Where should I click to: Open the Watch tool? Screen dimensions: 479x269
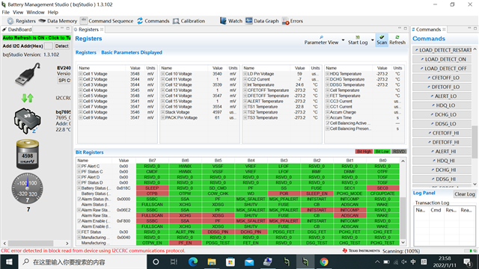[231, 21]
